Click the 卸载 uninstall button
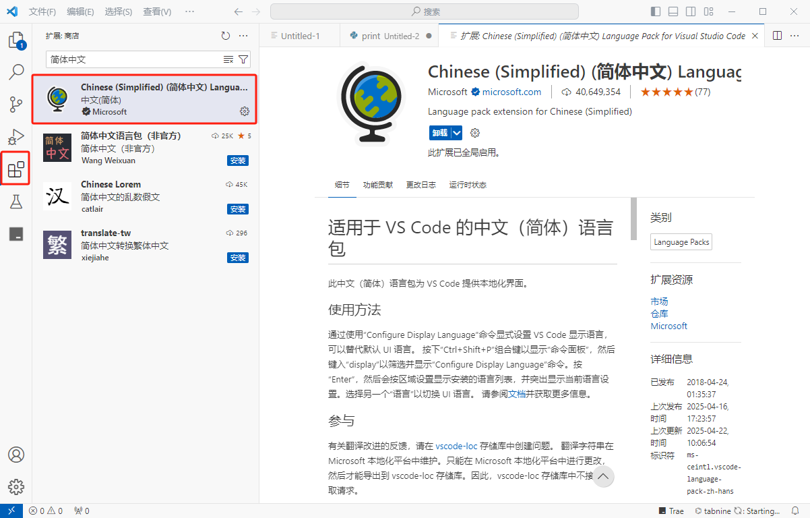The height and width of the screenshot is (518, 810). tap(439, 133)
